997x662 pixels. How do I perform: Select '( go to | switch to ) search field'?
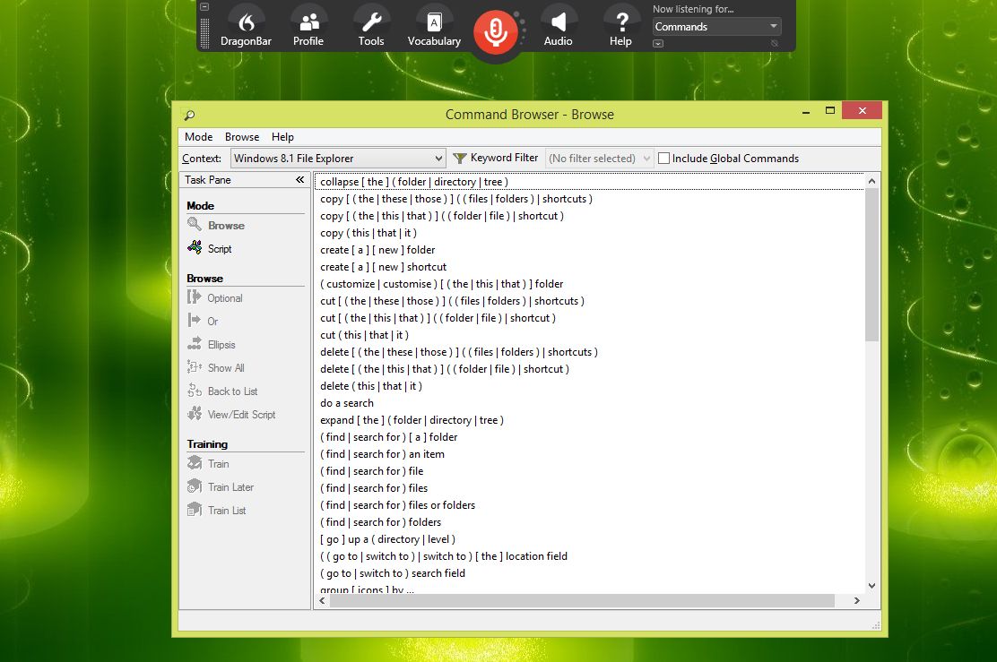(x=589, y=573)
